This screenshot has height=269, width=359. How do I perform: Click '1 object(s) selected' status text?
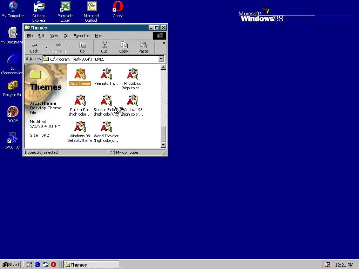tap(41, 152)
